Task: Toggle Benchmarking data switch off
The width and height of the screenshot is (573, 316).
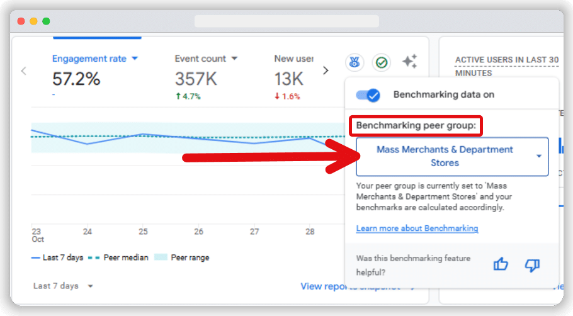Action: click(x=368, y=95)
